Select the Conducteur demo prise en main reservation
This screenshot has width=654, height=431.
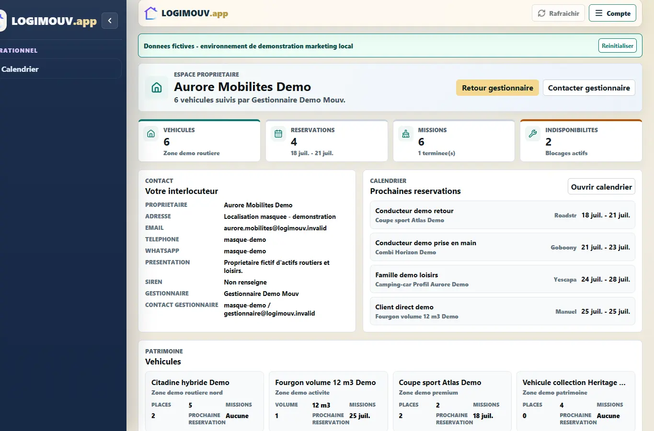(503, 247)
